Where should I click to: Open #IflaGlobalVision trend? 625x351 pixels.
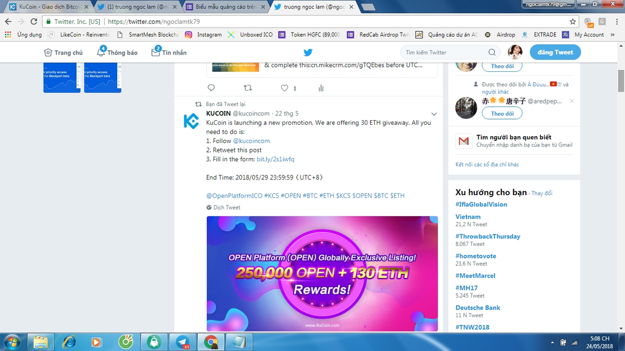click(x=481, y=204)
